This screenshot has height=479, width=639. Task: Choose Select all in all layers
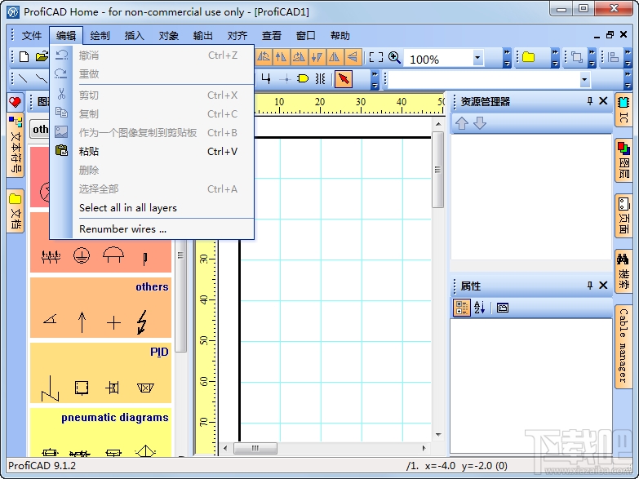(x=152, y=208)
